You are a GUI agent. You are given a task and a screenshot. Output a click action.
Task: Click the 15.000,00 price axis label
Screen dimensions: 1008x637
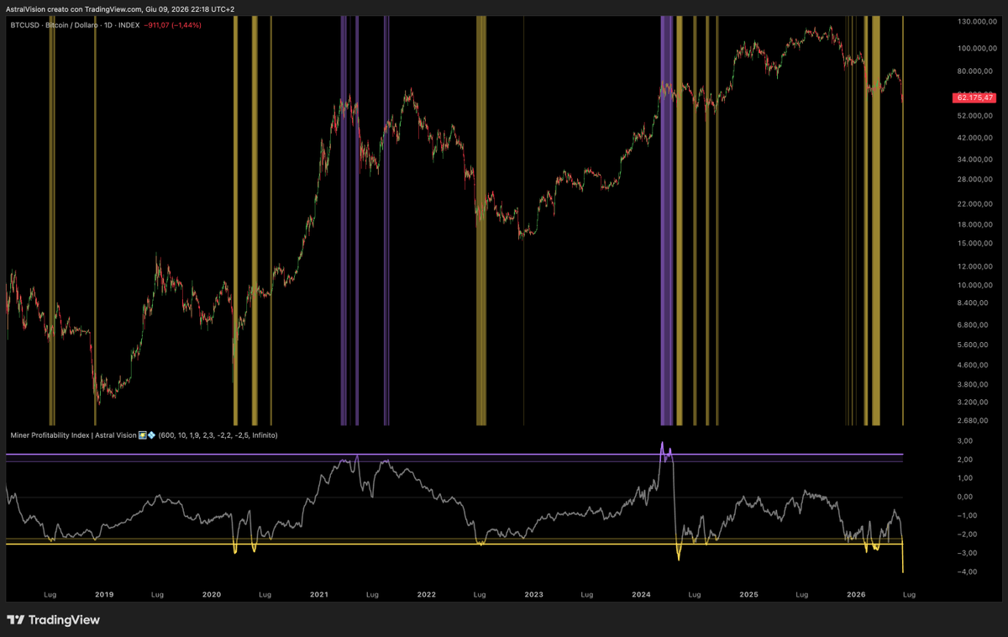(x=976, y=244)
